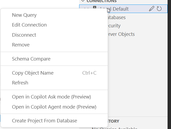Select Refresh in the context menu
171x129 pixels.
[x=20, y=83]
